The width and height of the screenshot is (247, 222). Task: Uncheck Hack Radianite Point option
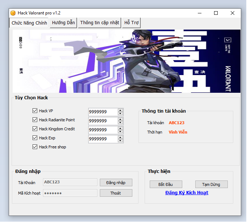click(x=35, y=120)
